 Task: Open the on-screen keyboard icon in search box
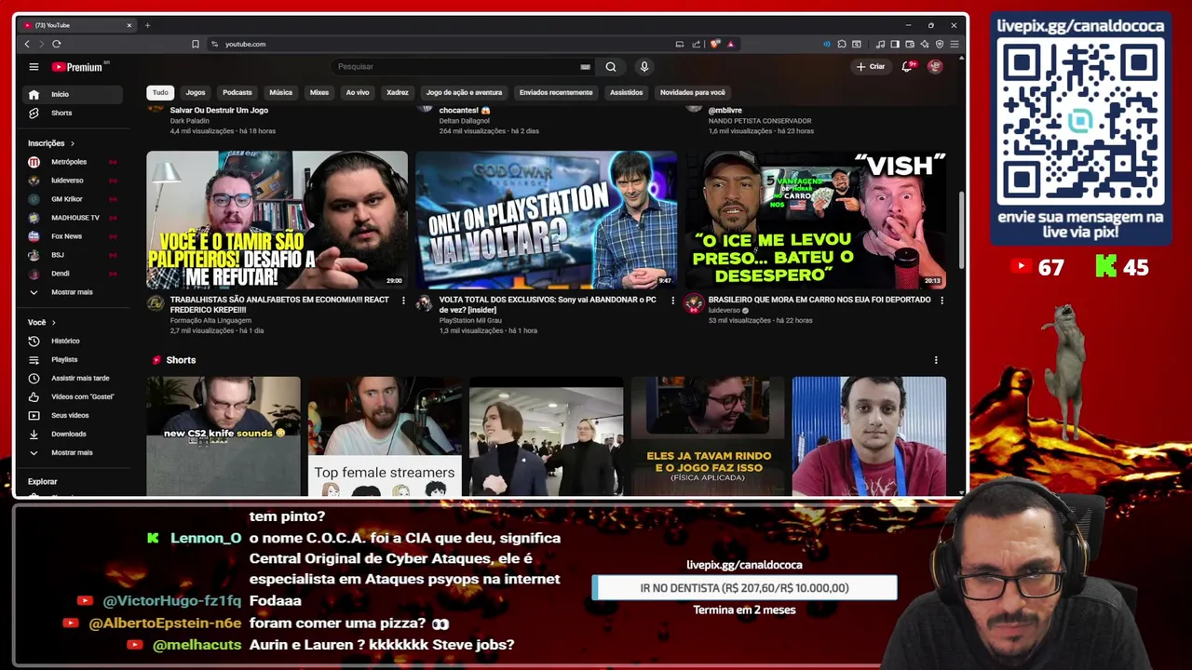(x=585, y=67)
